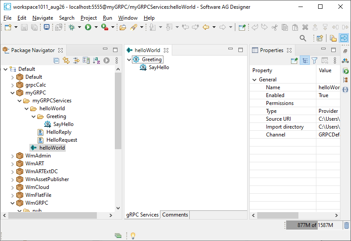The height and width of the screenshot is (241, 351).
Task: Collapse the General property category
Action: 254,80
